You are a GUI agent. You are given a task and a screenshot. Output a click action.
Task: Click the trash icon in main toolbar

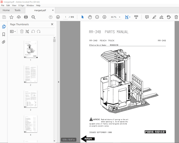176,17
